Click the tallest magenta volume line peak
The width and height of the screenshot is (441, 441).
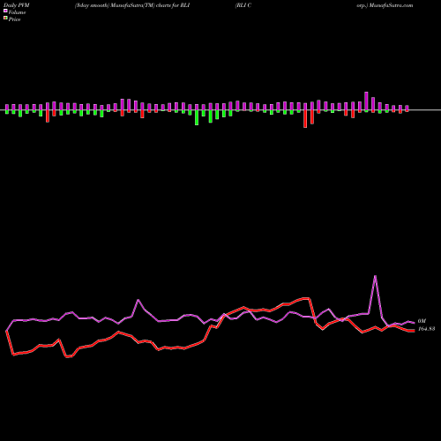coord(375,276)
